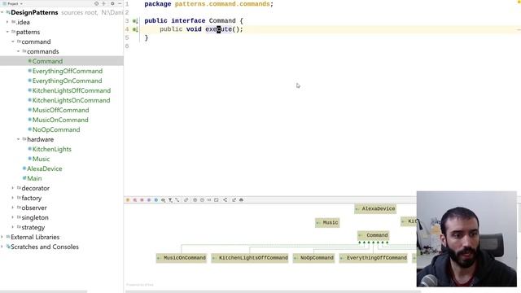The width and height of the screenshot is (521, 293).
Task: Select Music node in diagram
Action: click(x=327, y=222)
